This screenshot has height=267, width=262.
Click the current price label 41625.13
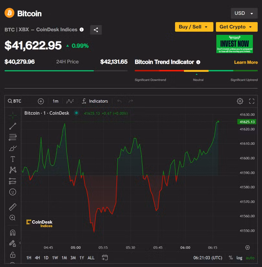[247, 122]
